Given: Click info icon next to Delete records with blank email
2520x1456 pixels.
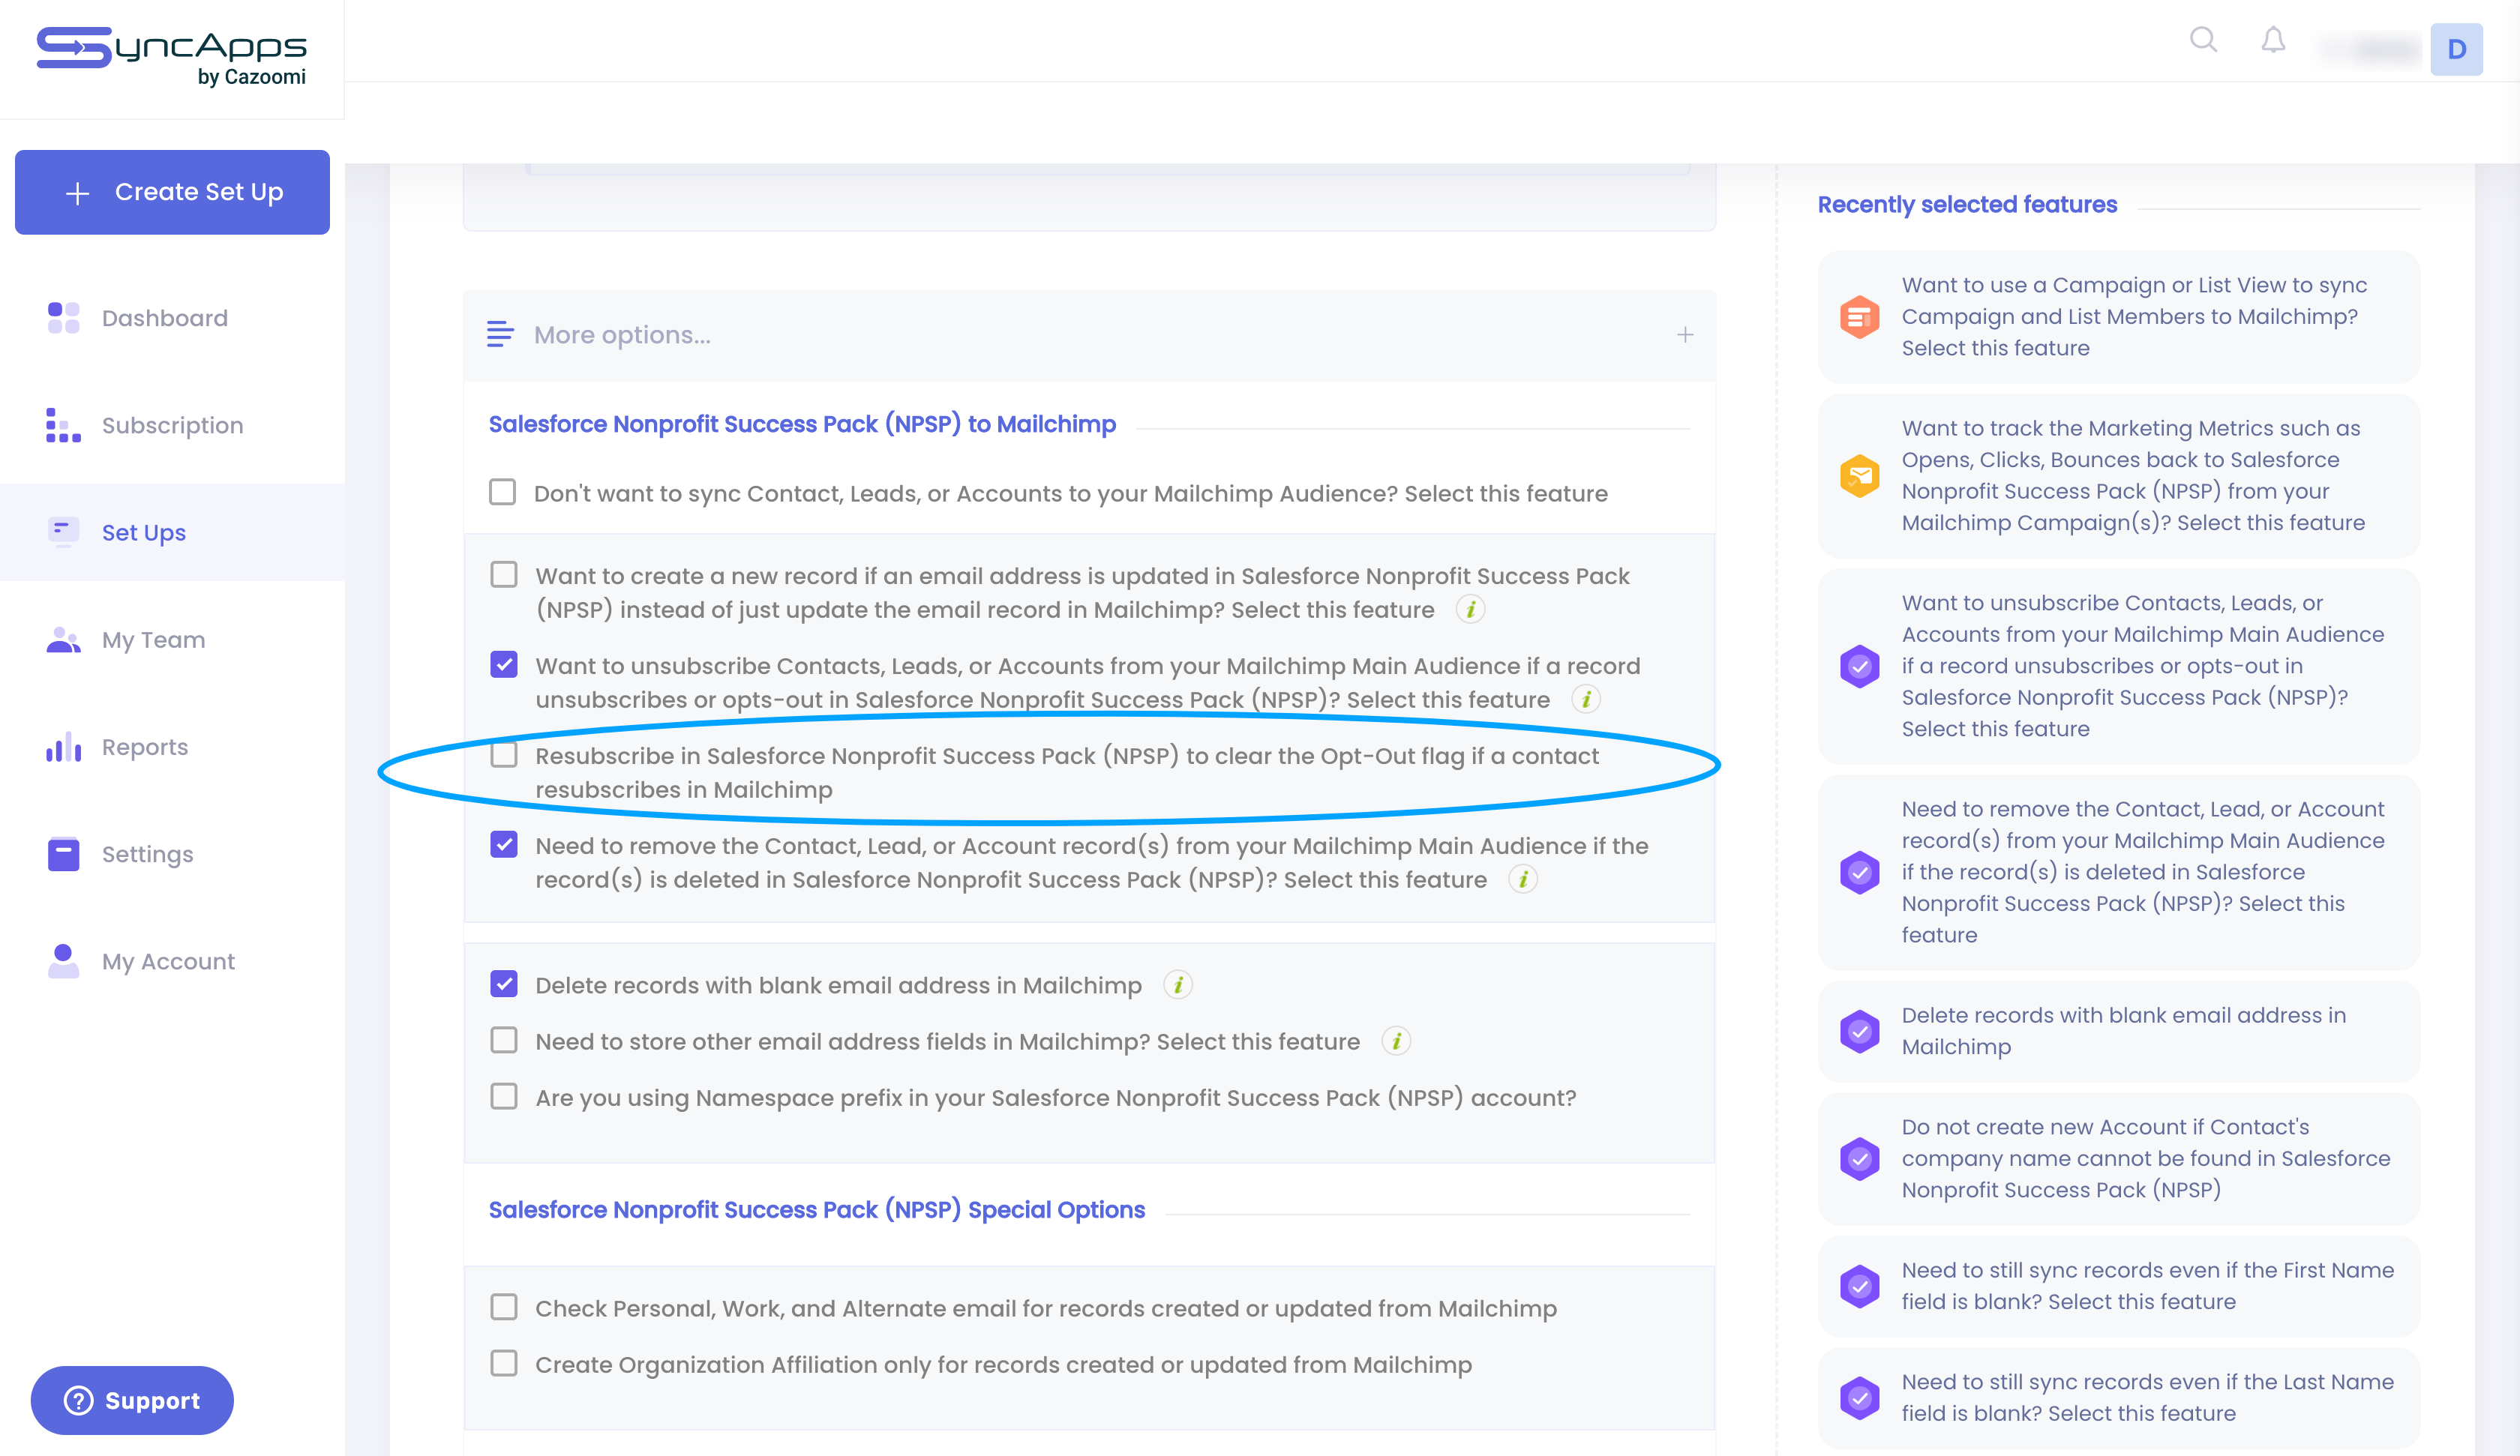Looking at the screenshot, I should click(1178, 985).
